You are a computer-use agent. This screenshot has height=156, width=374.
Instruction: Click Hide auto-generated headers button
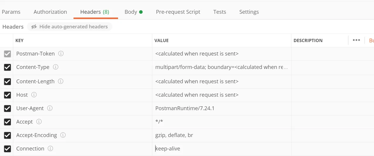70,27
